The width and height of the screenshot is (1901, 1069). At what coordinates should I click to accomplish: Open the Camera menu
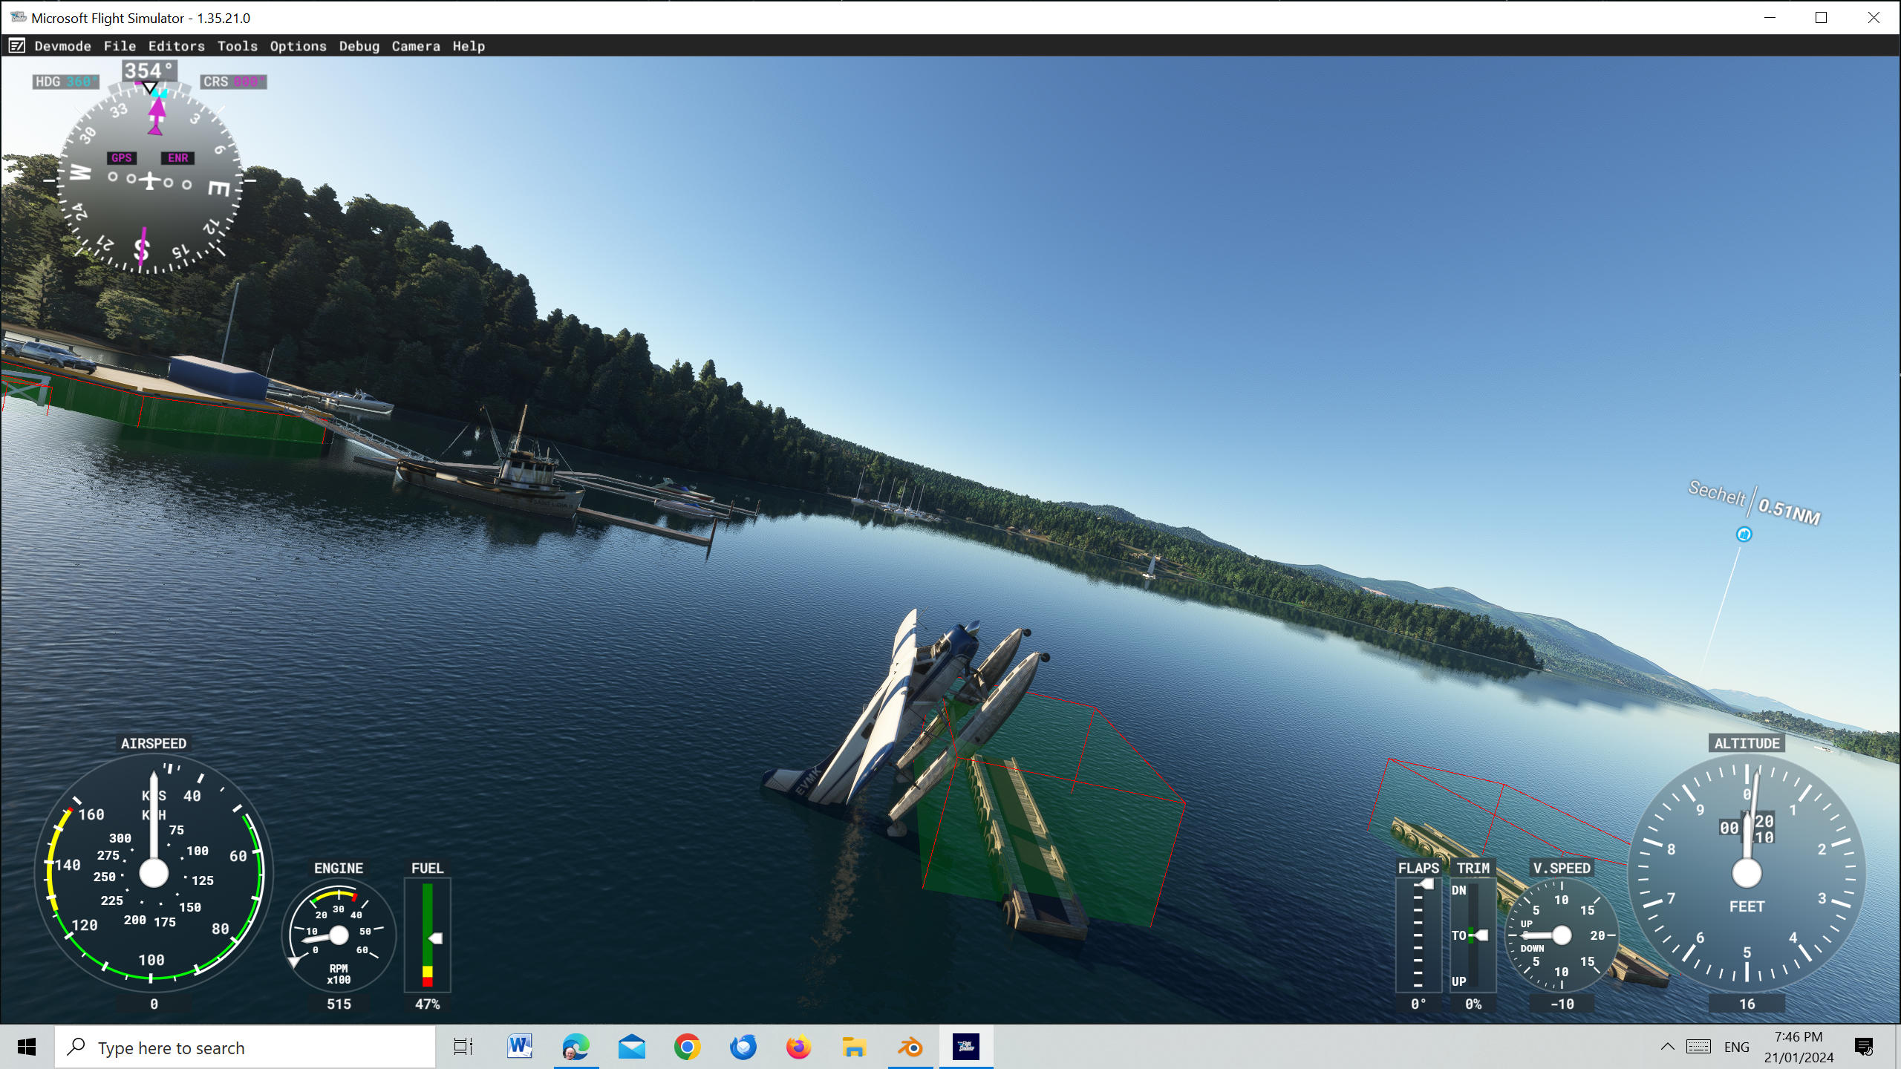coord(416,46)
